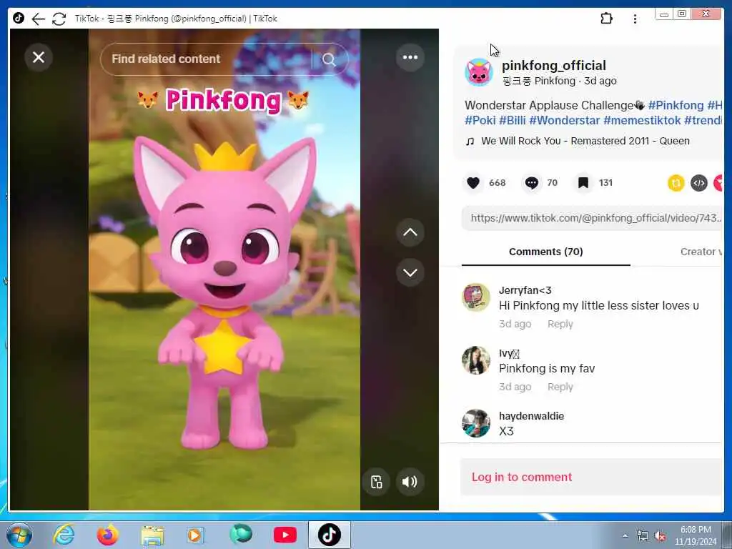The image size is (732, 549).
Task: Open media player taskbar icon
Action: [x=195, y=535]
